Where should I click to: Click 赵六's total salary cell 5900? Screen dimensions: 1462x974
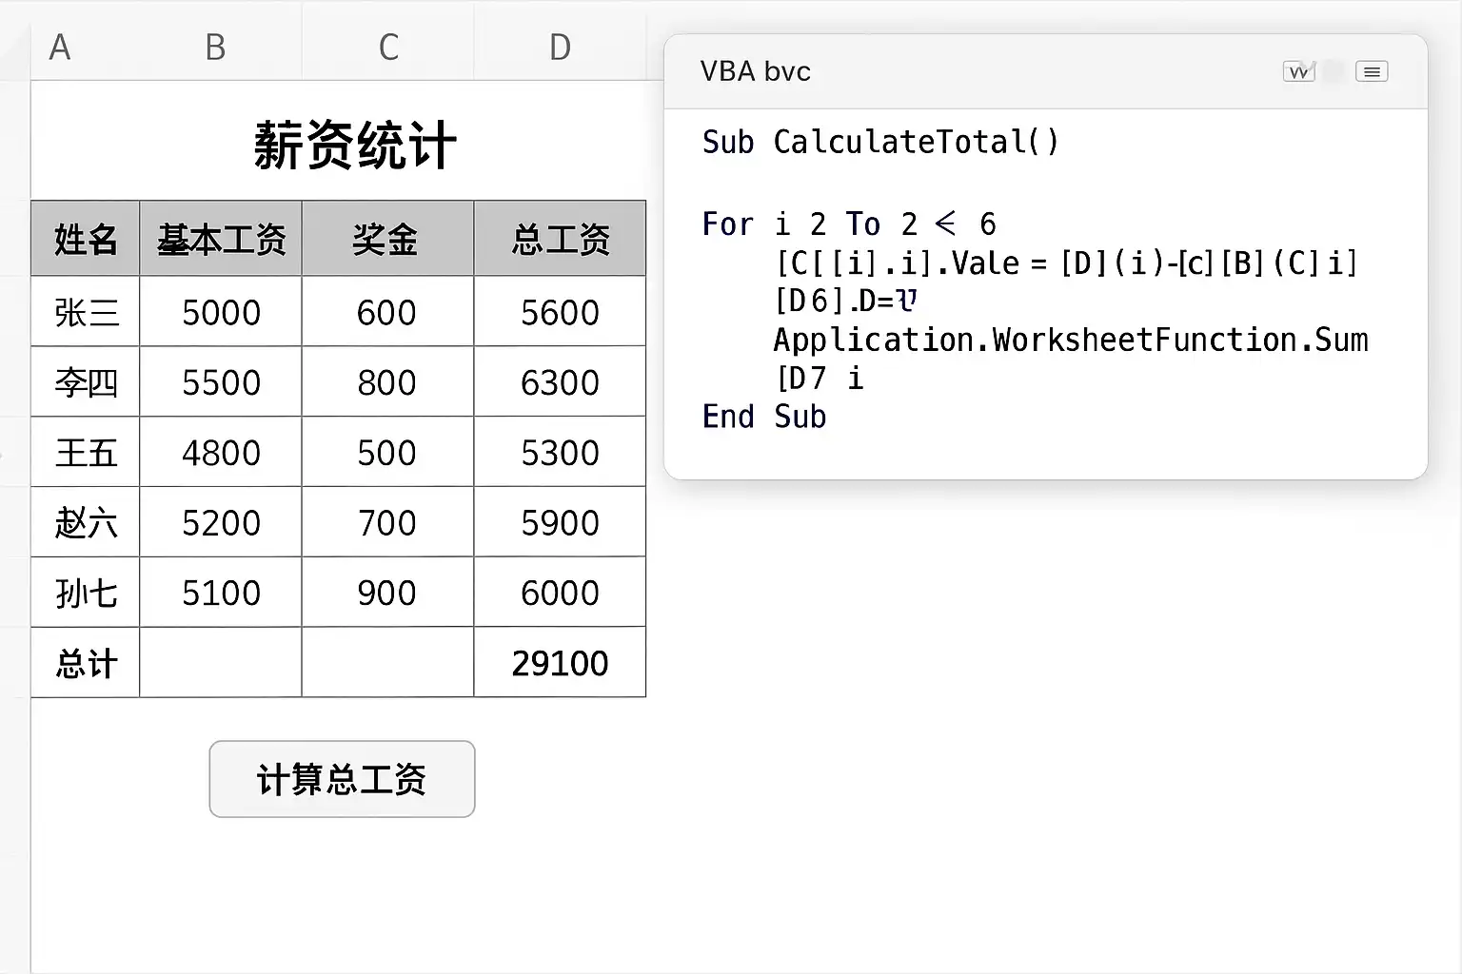pos(560,523)
